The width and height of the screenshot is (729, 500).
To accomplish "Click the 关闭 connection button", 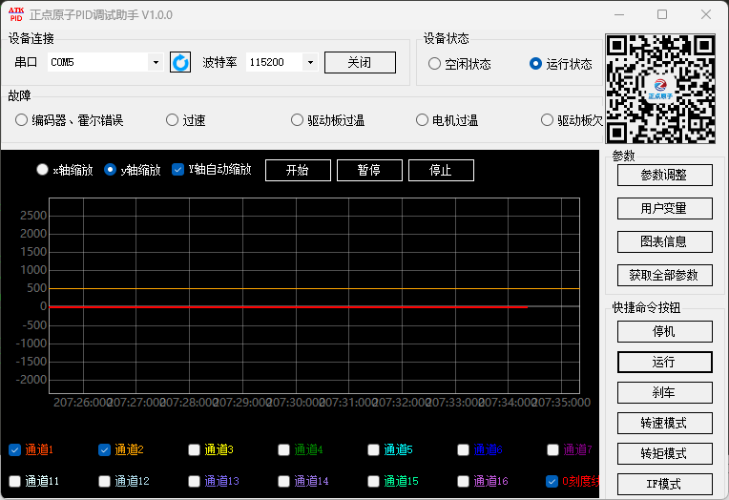I will (360, 62).
